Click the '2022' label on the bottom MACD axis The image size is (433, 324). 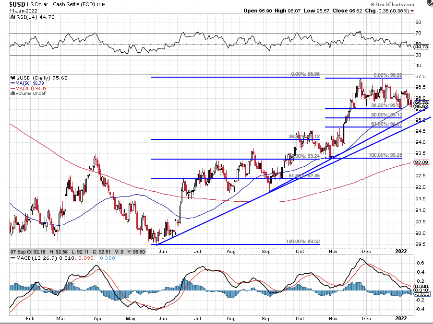(401, 318)
